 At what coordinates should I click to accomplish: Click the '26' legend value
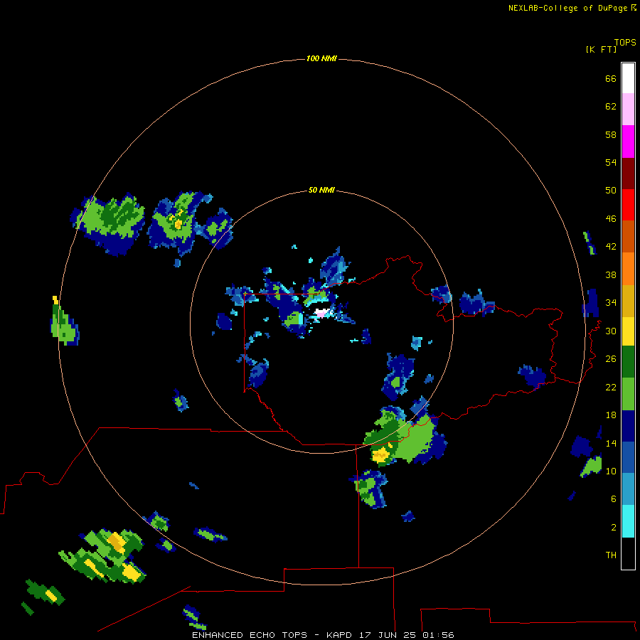pos(611,359)
